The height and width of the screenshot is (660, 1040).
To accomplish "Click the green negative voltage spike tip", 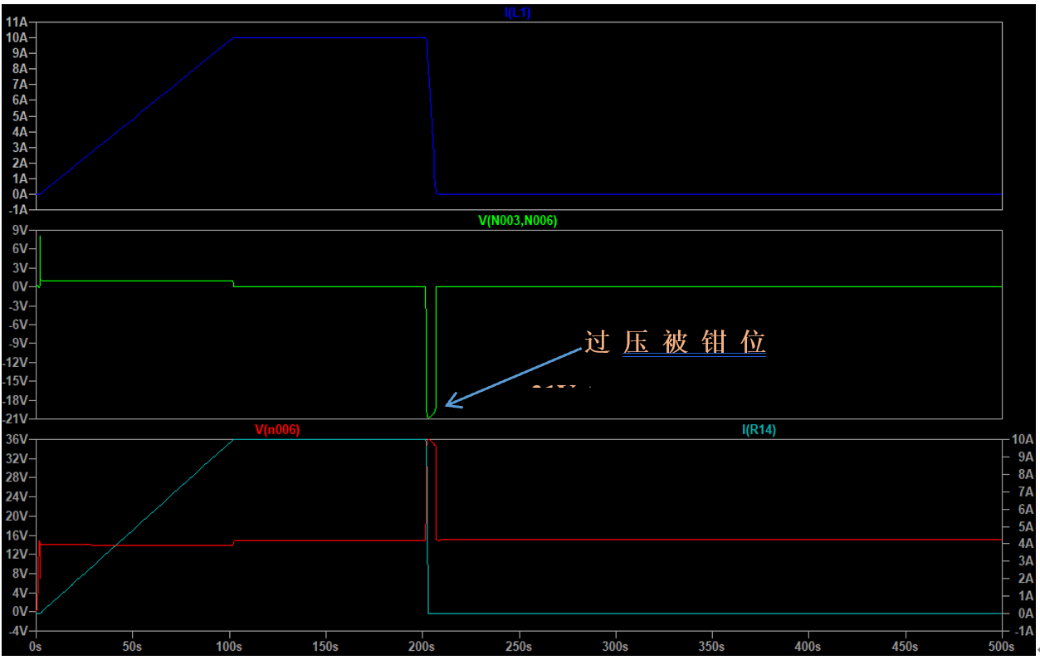I will (429, 415).
